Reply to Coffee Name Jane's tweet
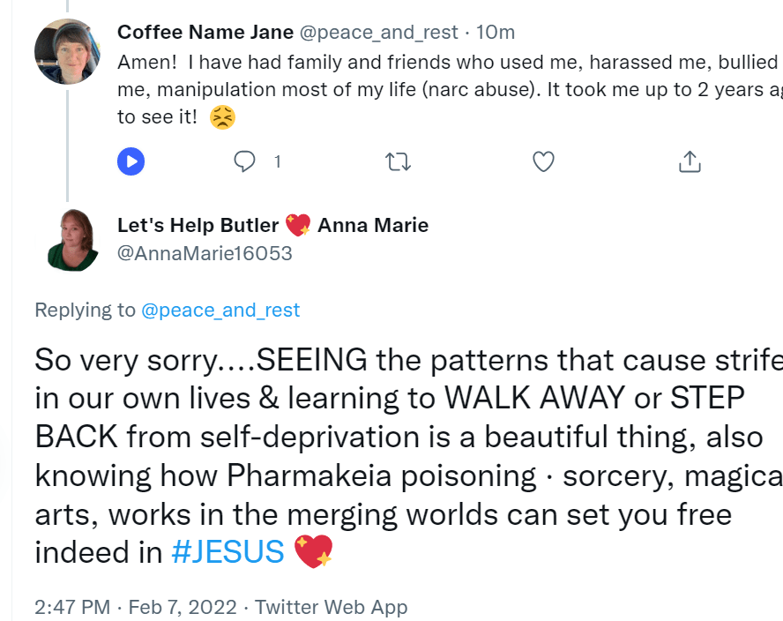Viewport: 783px width, 621px height. click(244, 161)
